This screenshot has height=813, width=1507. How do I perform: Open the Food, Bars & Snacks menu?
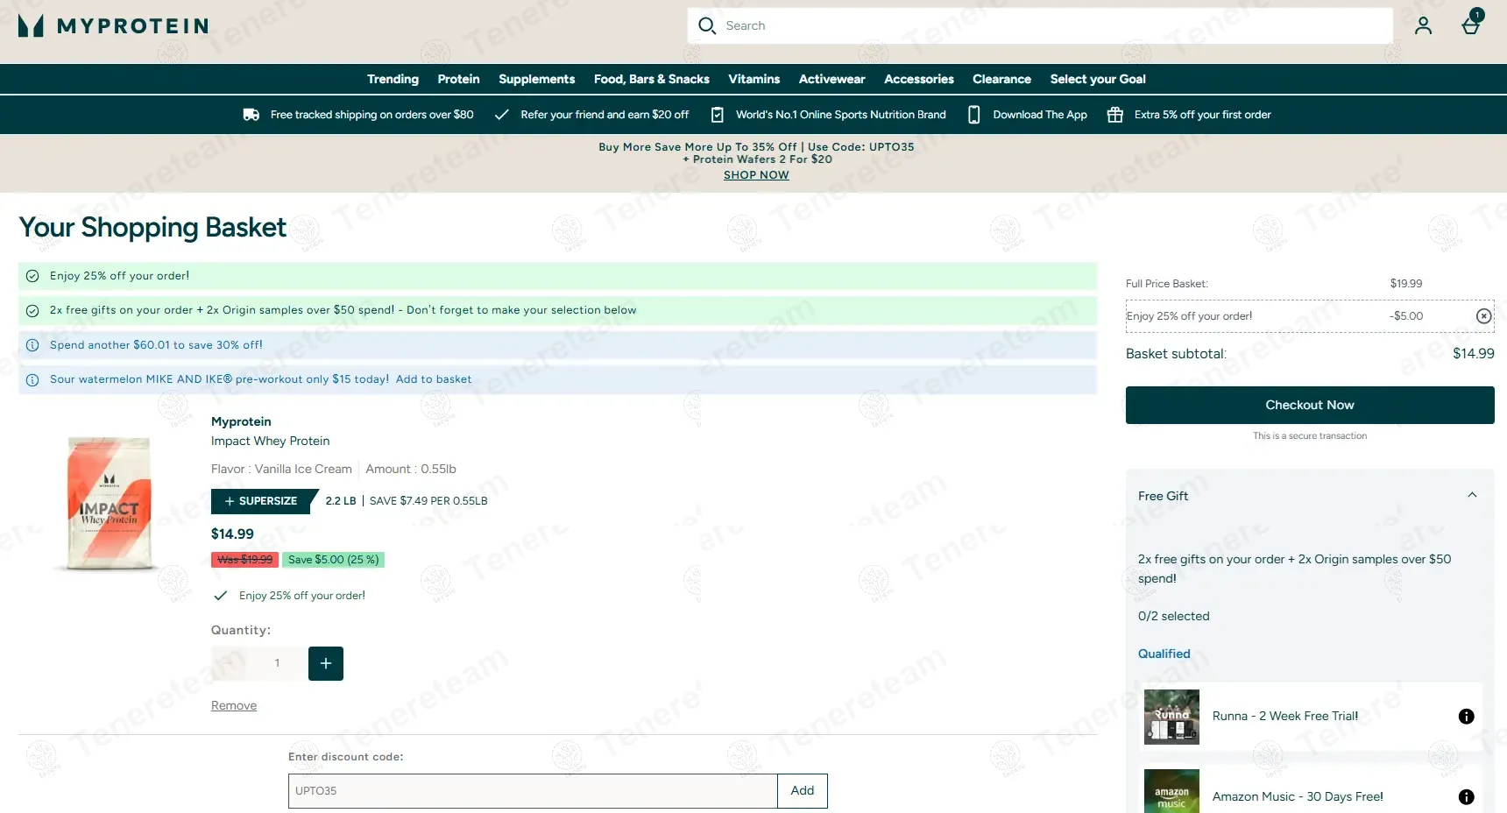pos(651,79)
